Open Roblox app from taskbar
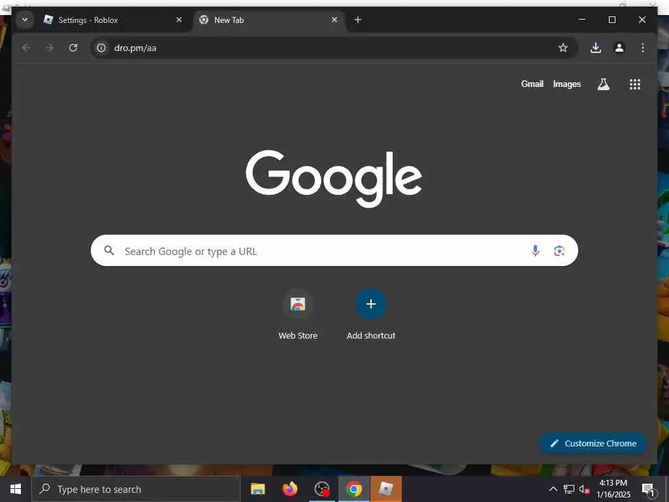Viewport: 669px width, 502px height. pyautogui.click(x=385, y=489)
